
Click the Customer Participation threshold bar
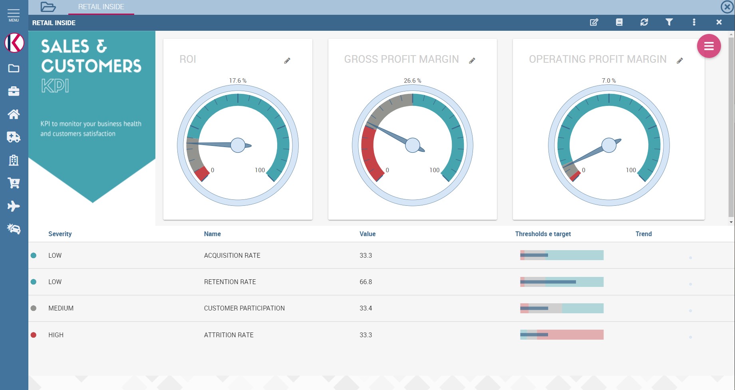(562, 308)
